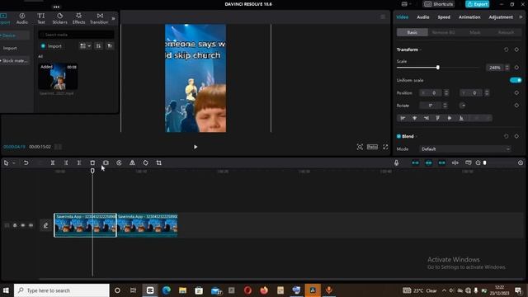The image size is (528, 297).
Task: Align clip to the left
Action: [403, 118]
